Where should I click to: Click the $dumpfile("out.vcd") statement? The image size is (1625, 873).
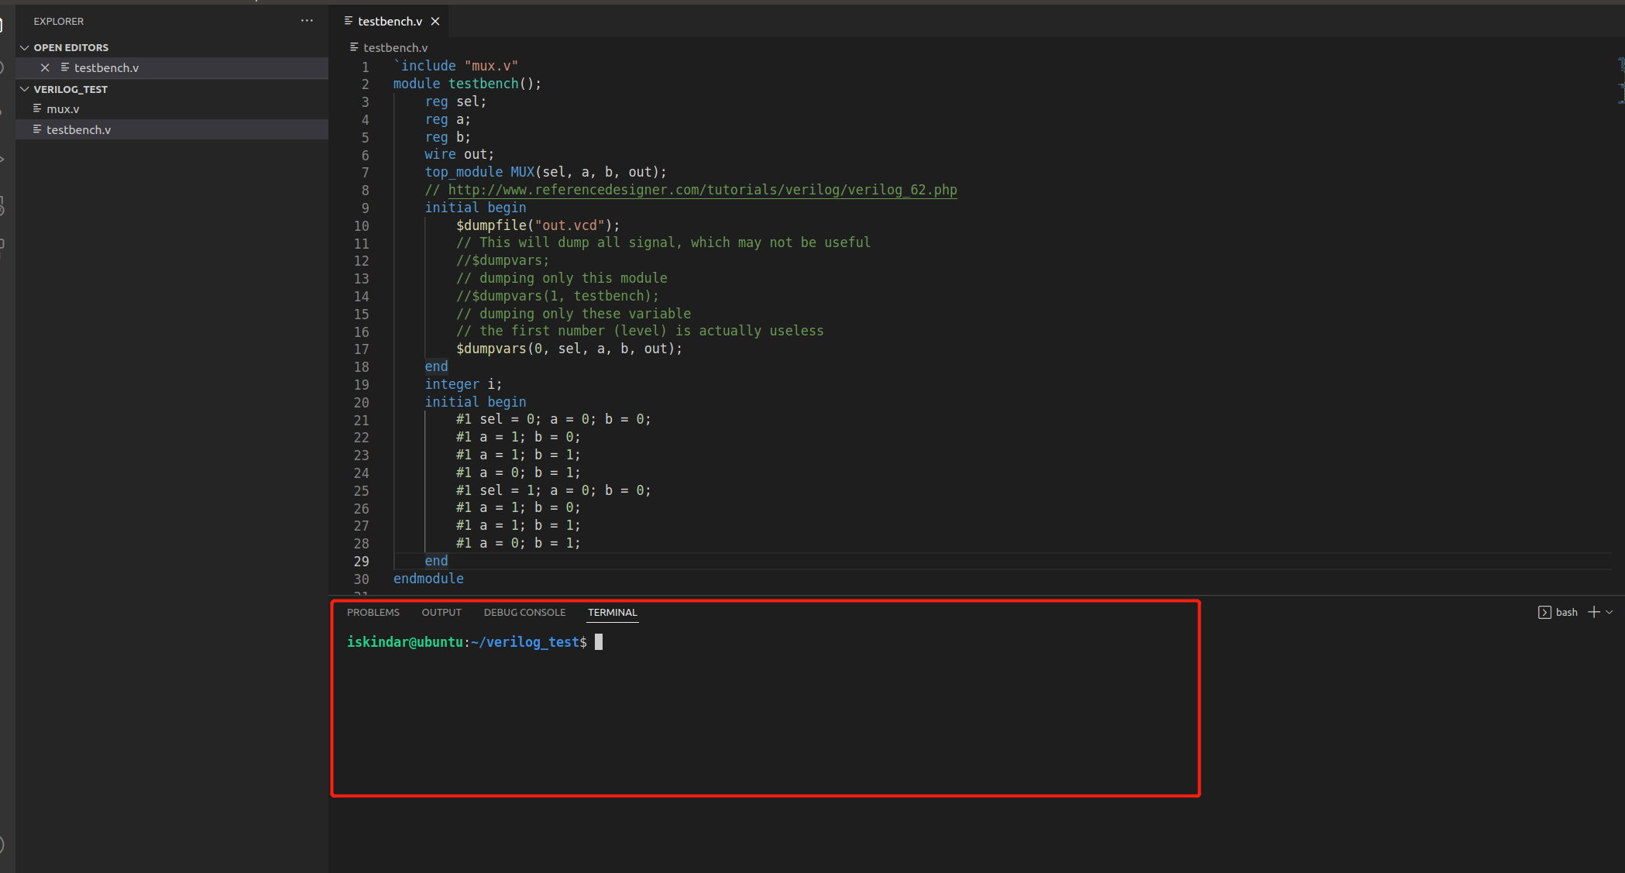538,225
